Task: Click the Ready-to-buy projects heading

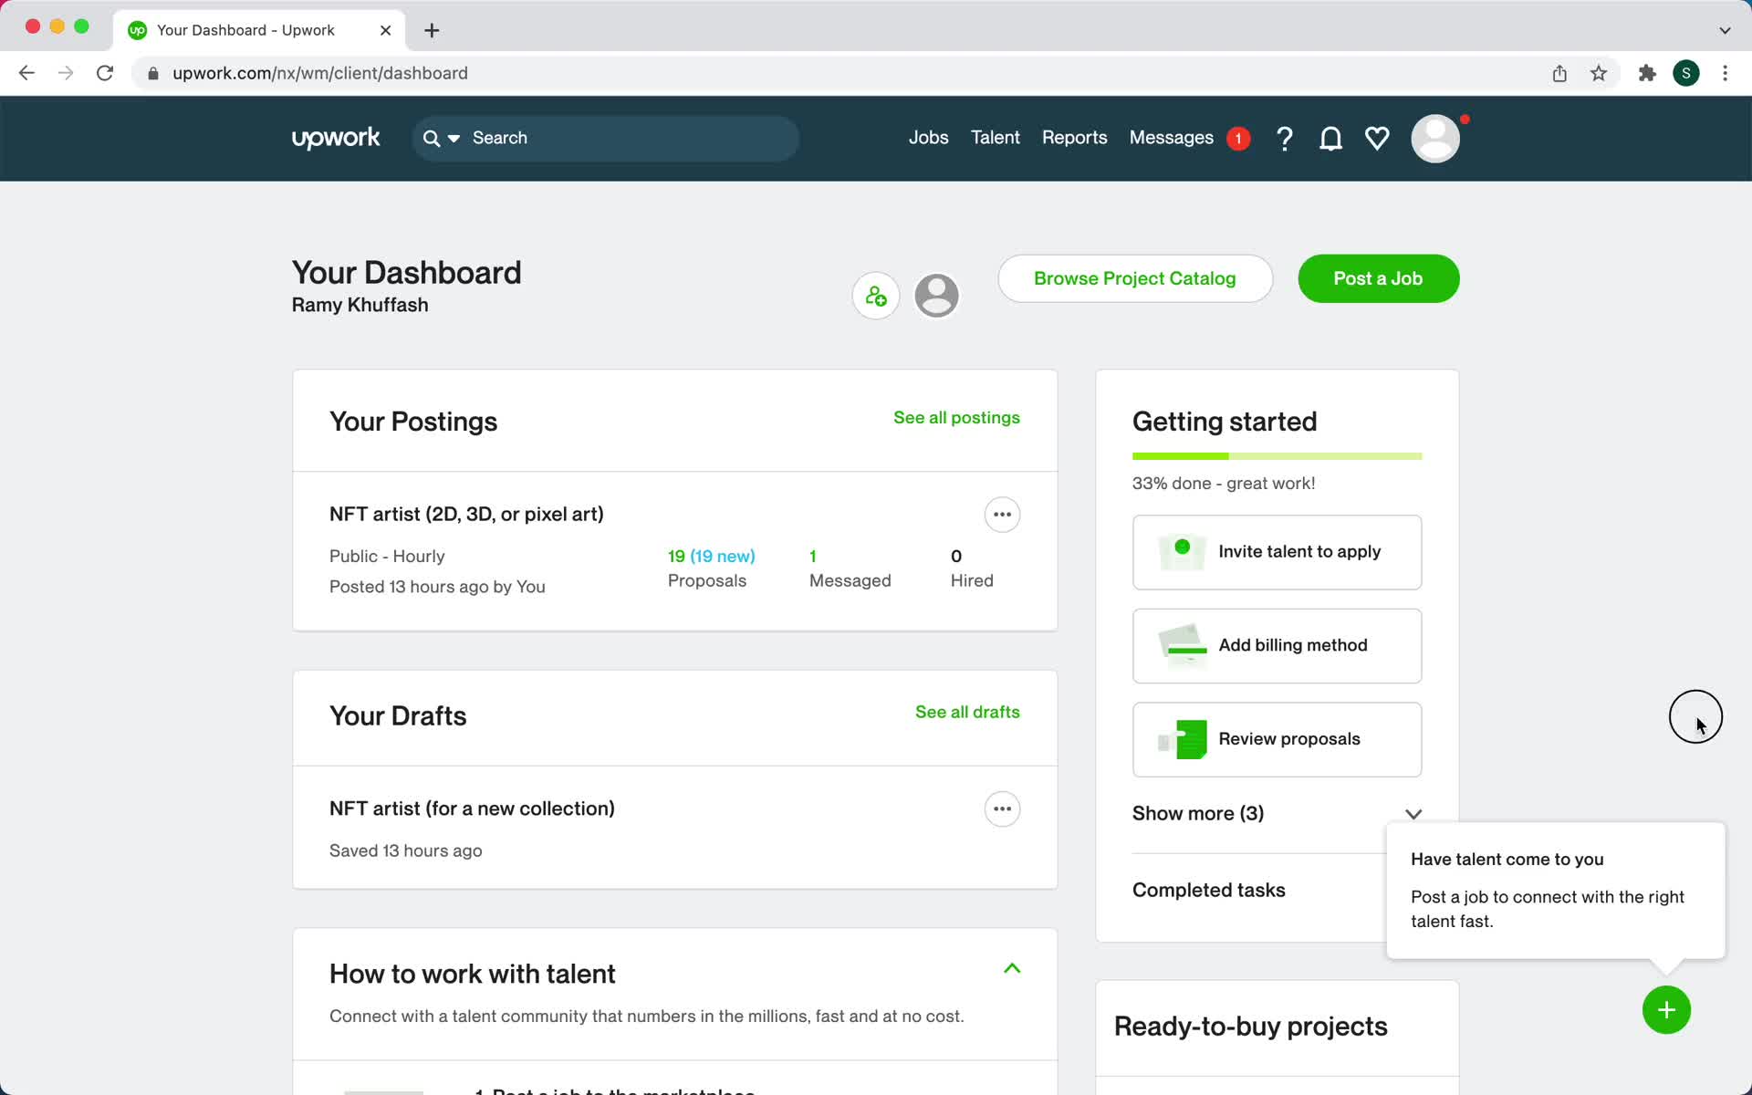Action: click(x=1250, y=1026)
